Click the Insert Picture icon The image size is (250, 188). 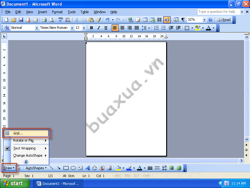pos(109,168)
